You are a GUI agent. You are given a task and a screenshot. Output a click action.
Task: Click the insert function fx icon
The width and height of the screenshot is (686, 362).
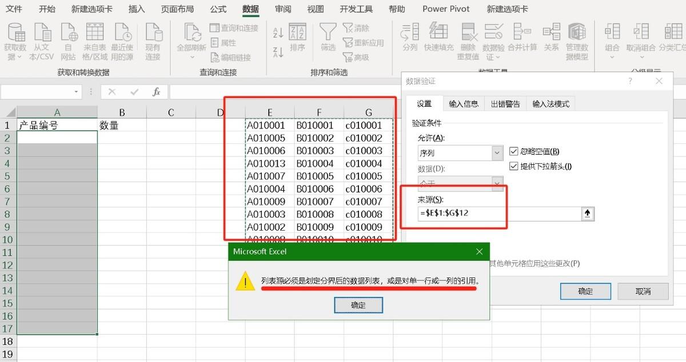156,92
